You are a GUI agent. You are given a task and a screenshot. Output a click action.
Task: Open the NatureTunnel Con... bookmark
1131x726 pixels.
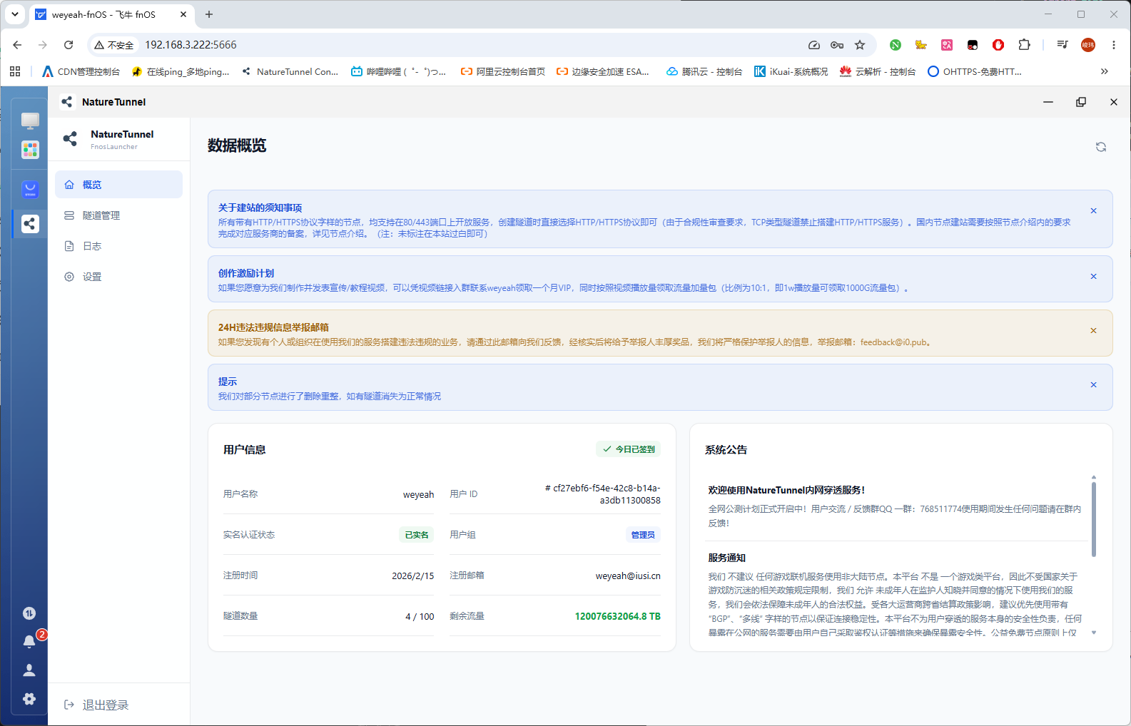click(x=290, y=71)
